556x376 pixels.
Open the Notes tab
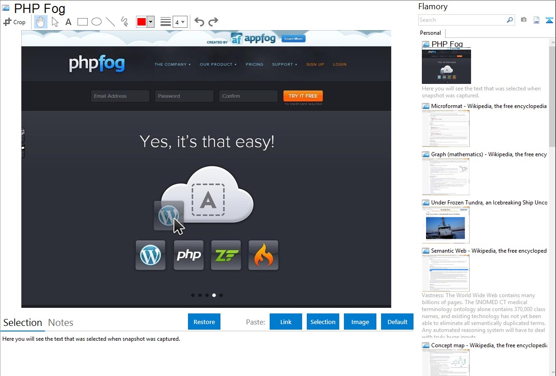(x=61, y=323)
